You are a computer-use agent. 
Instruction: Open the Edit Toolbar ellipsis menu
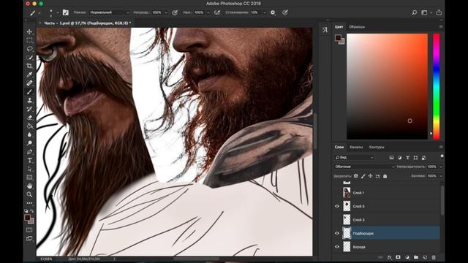click(x=29, y=203)
